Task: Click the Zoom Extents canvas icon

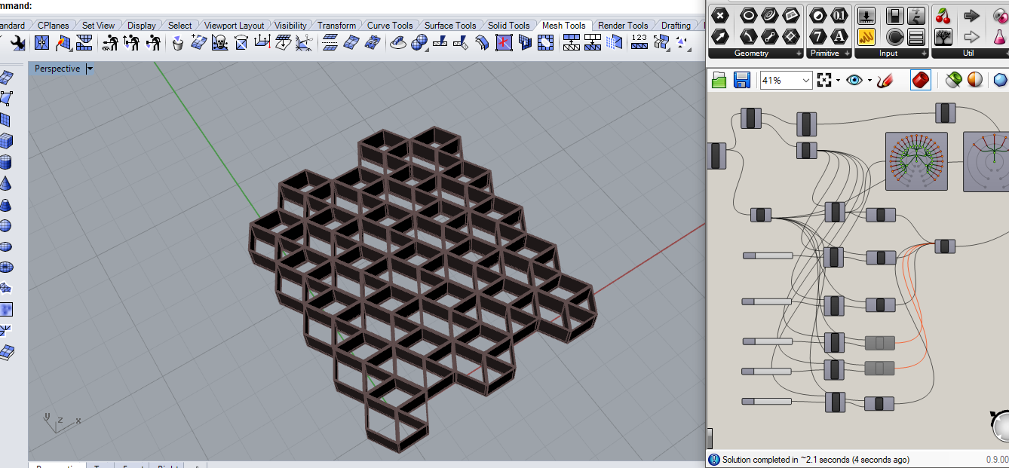Action: [x=824, y=80]
